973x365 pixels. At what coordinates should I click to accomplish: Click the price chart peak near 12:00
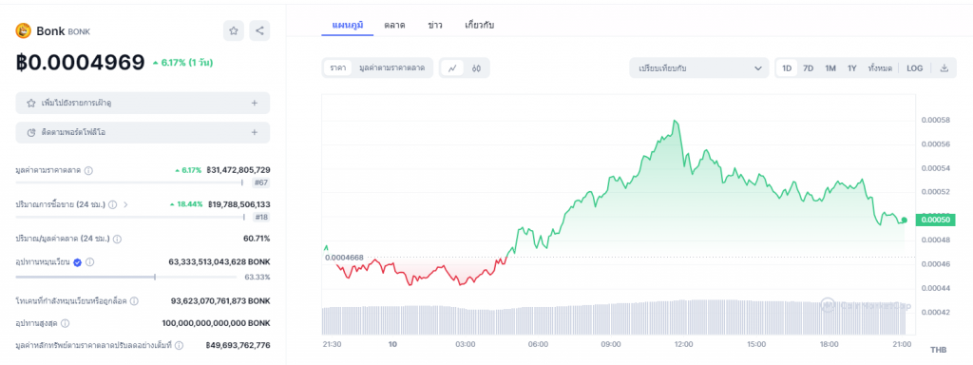pyautogui.click(x=675, y=121)
